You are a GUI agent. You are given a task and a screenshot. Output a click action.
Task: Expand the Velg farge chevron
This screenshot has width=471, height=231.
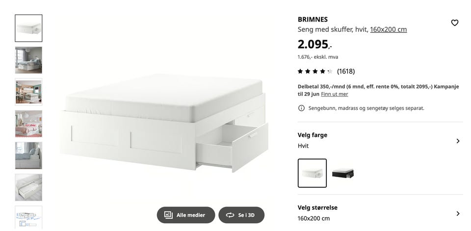point(458,141)
